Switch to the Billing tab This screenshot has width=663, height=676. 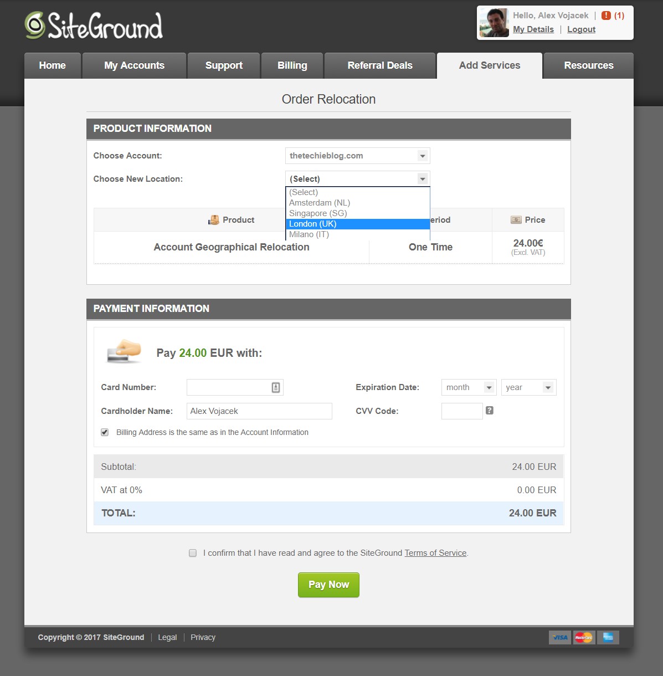point(292,65)
